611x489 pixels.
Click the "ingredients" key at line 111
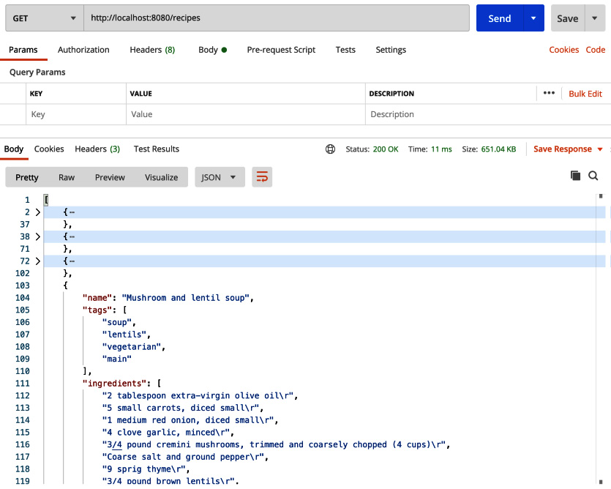(x=114, y=384)
